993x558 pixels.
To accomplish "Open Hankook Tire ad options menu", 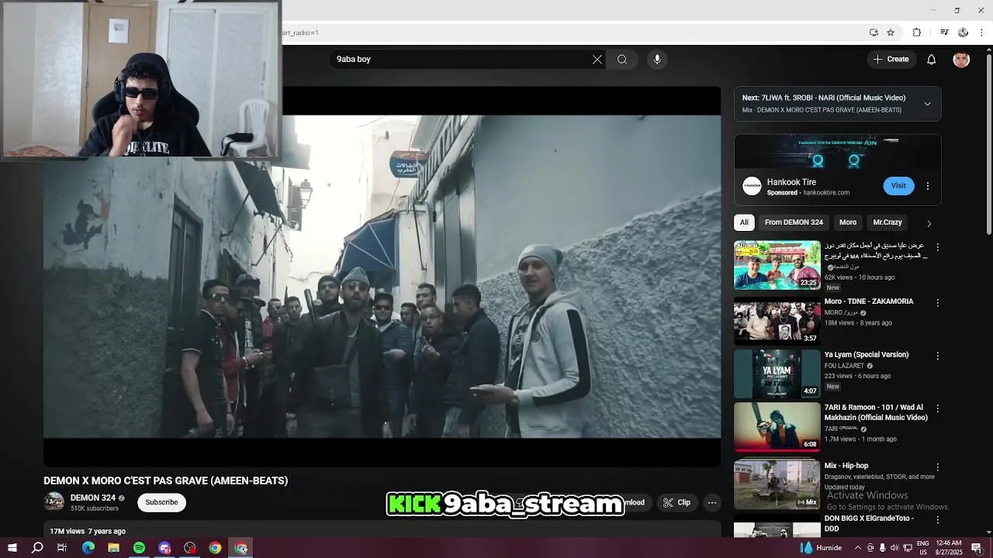I will coord(927,186).
